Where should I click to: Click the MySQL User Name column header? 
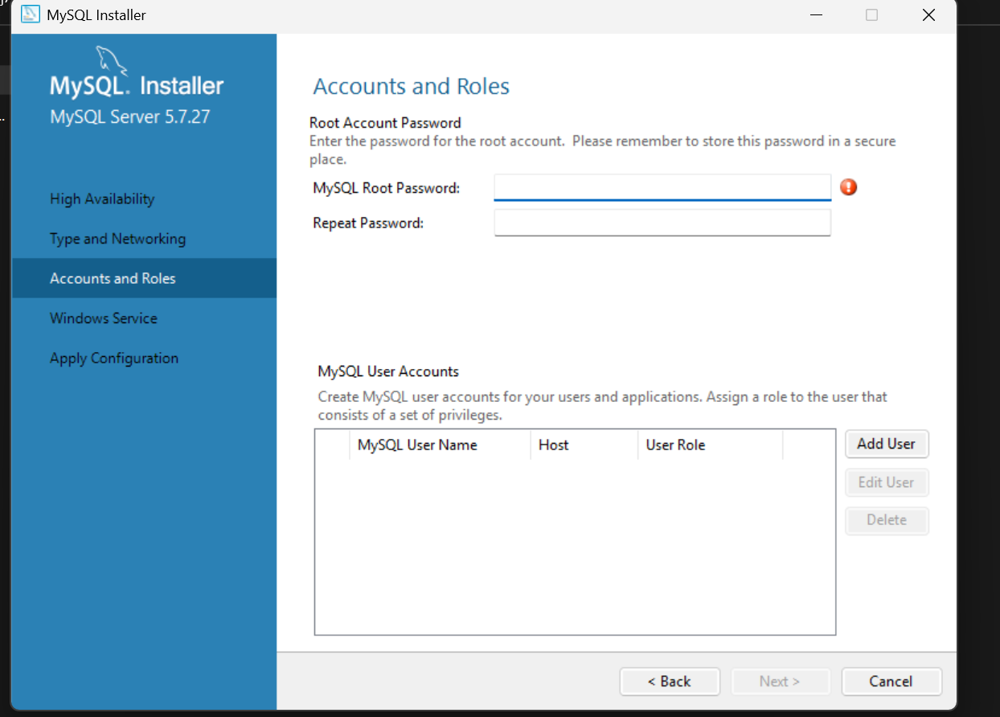(x=440, y=445)
